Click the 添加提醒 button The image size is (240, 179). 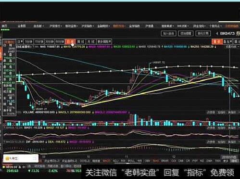click(x=186, y=34)
